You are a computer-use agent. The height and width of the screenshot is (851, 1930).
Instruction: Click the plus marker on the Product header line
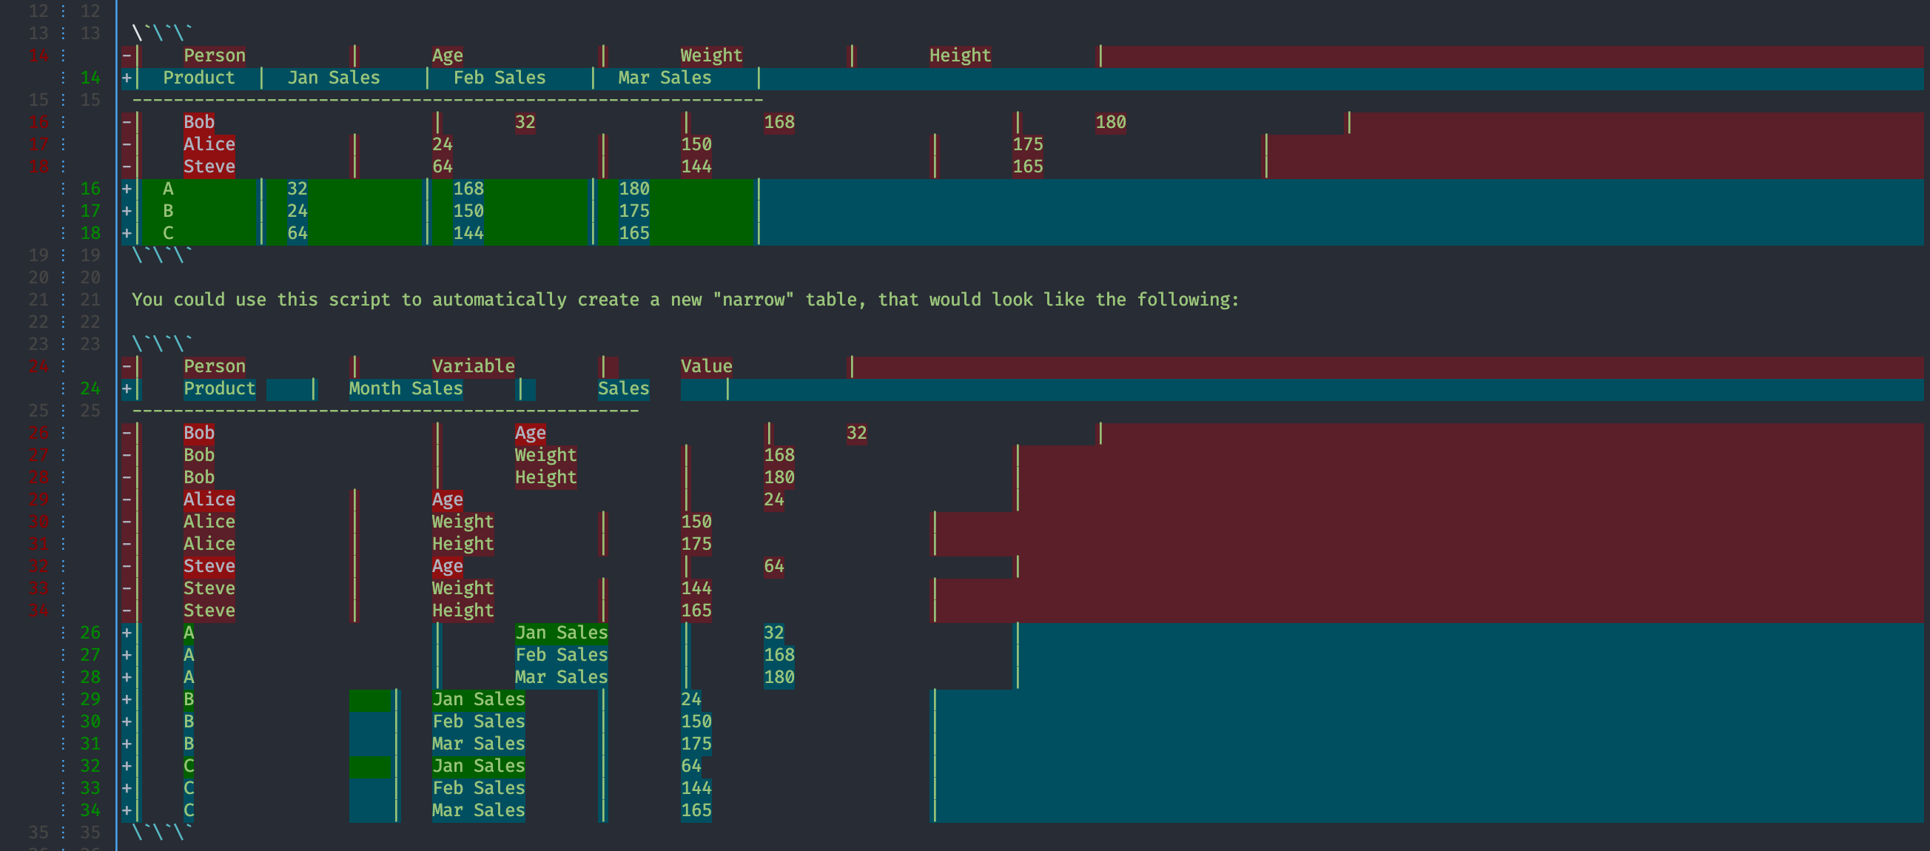coord(127,77)
